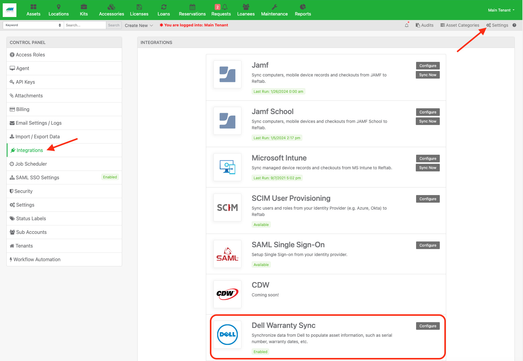Expand the Create New menu
Image resolution: width=523 pixels, height=361 pixels.
(x=139, y=25)
